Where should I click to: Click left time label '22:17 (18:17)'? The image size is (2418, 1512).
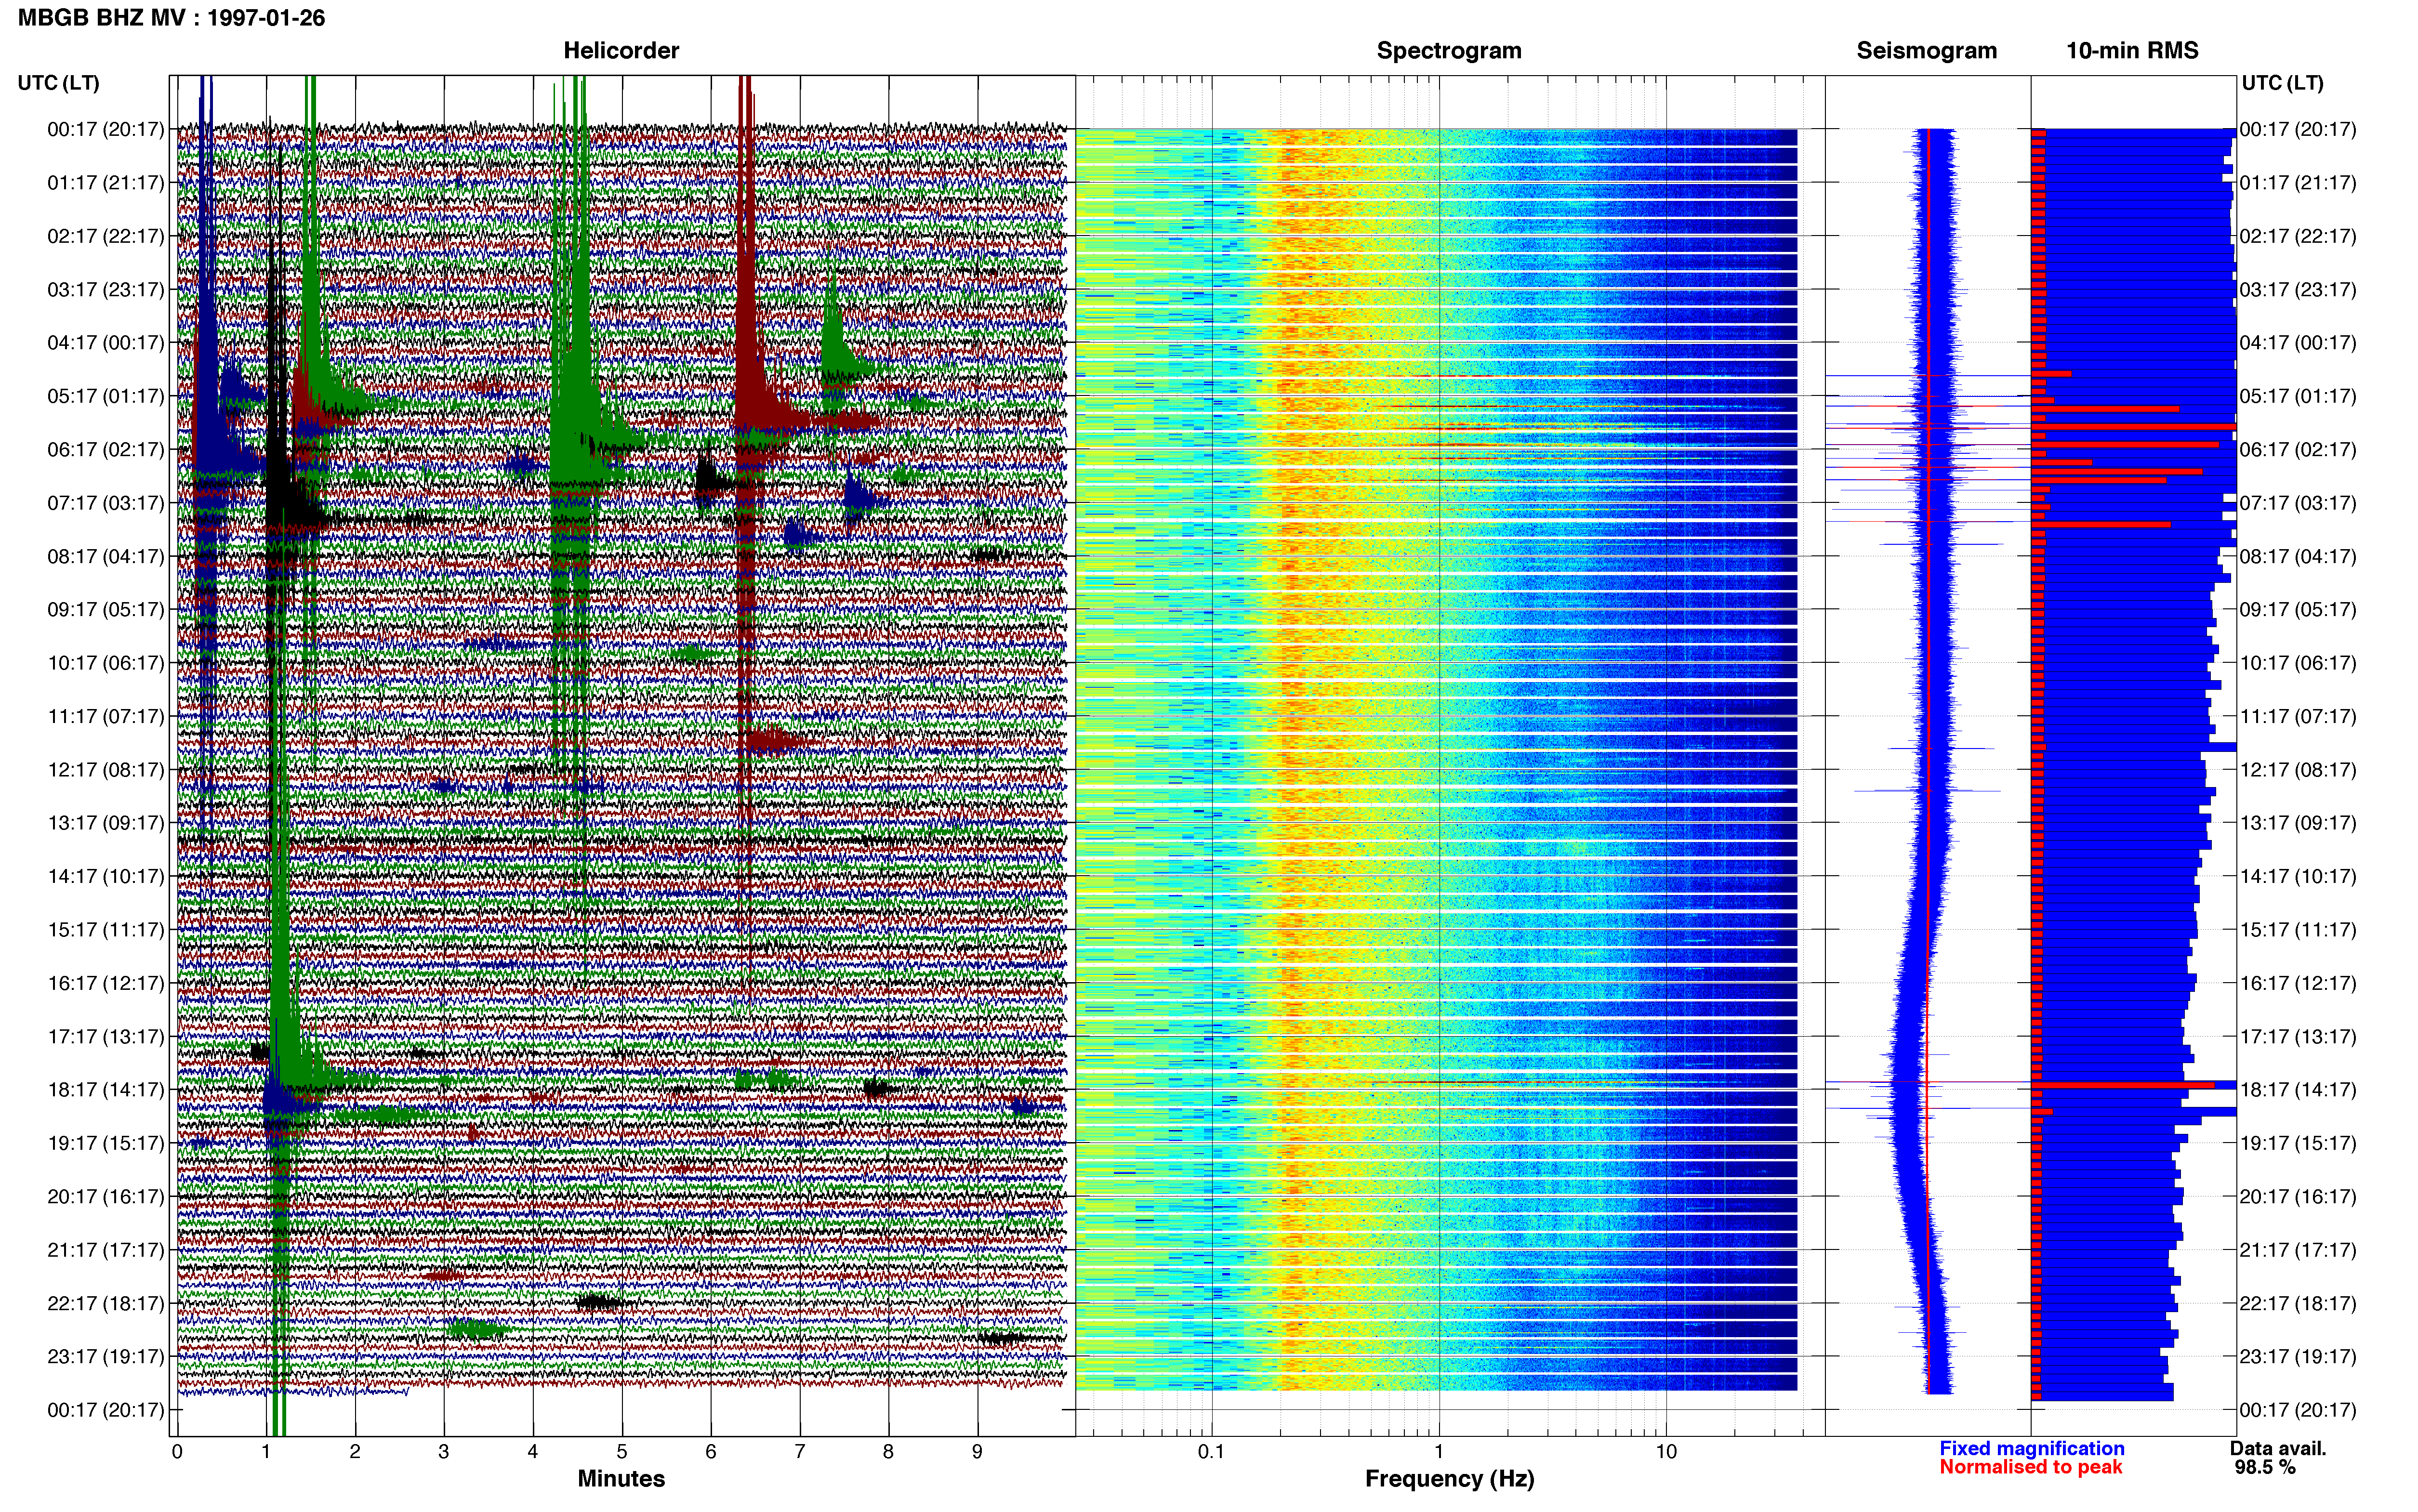coord(106,1303)
